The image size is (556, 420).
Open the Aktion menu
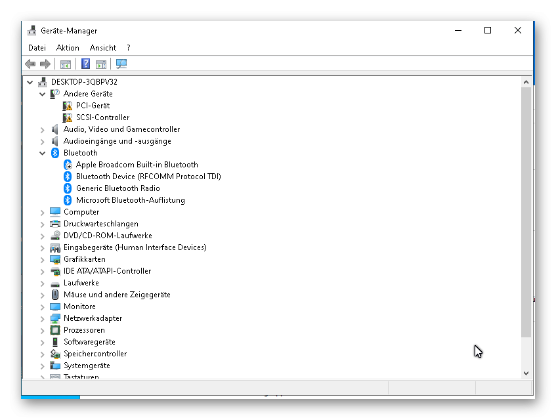pyautogui.click(x=68, y=48)
